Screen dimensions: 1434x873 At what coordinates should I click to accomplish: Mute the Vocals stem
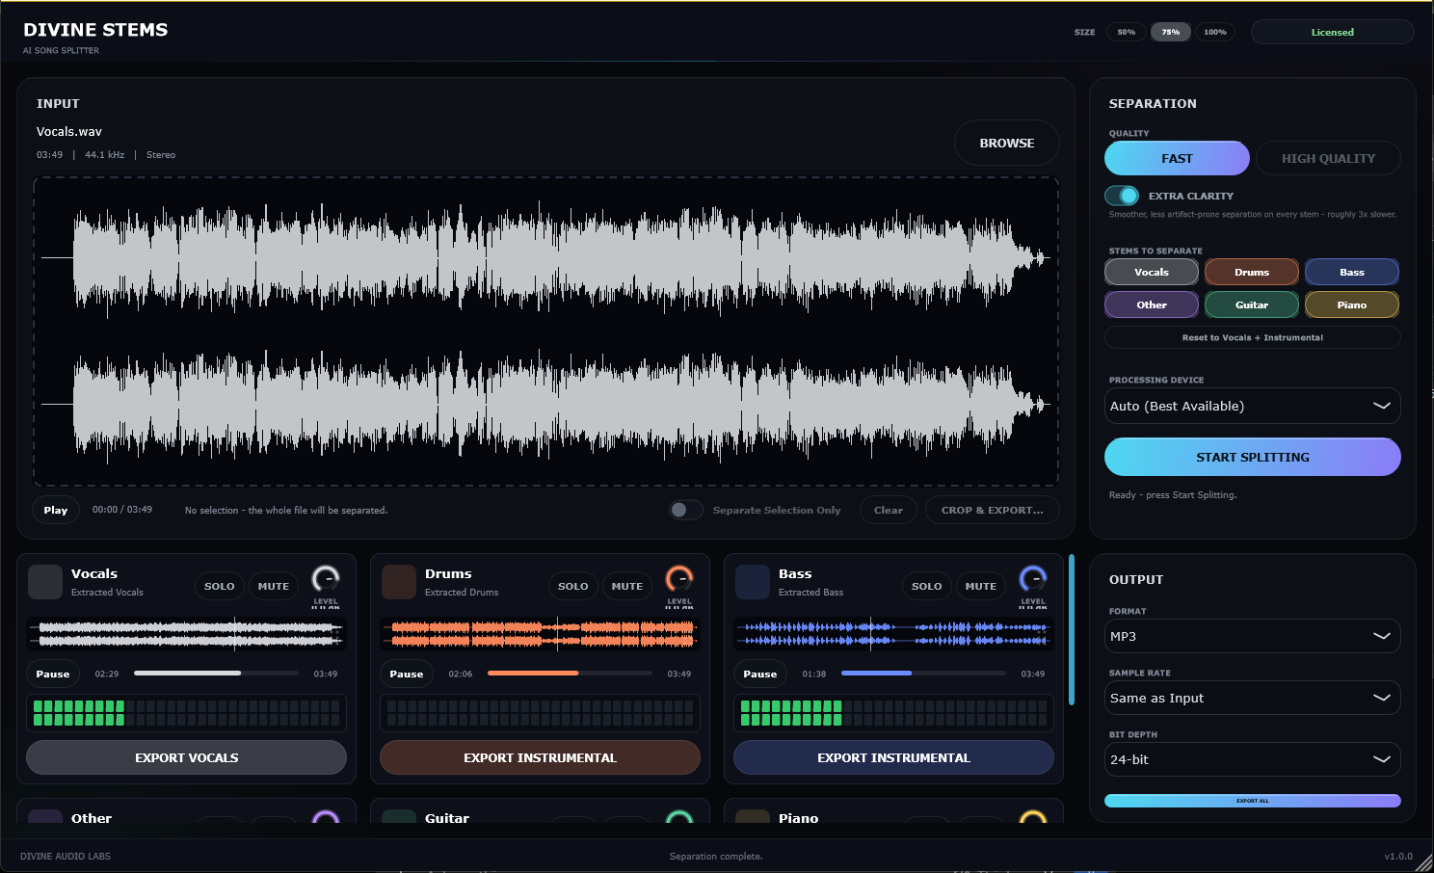pos(274,586)
